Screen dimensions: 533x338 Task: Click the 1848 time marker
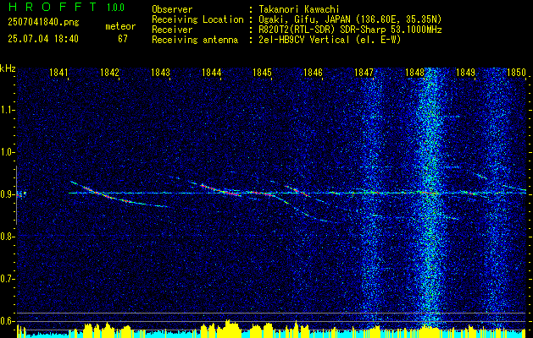click(x=415, y=73)
